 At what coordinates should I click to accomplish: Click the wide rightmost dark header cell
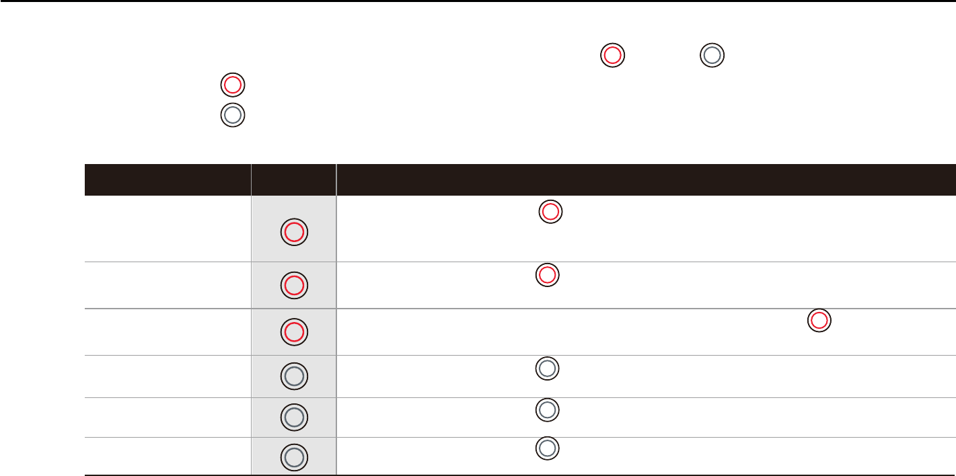pos(646,180)
